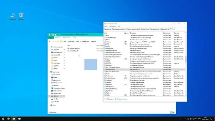Open the Файл tab in File Explorer
This screenshot has height=121, width=215.
pyautogui.click(x=51, y=38)
